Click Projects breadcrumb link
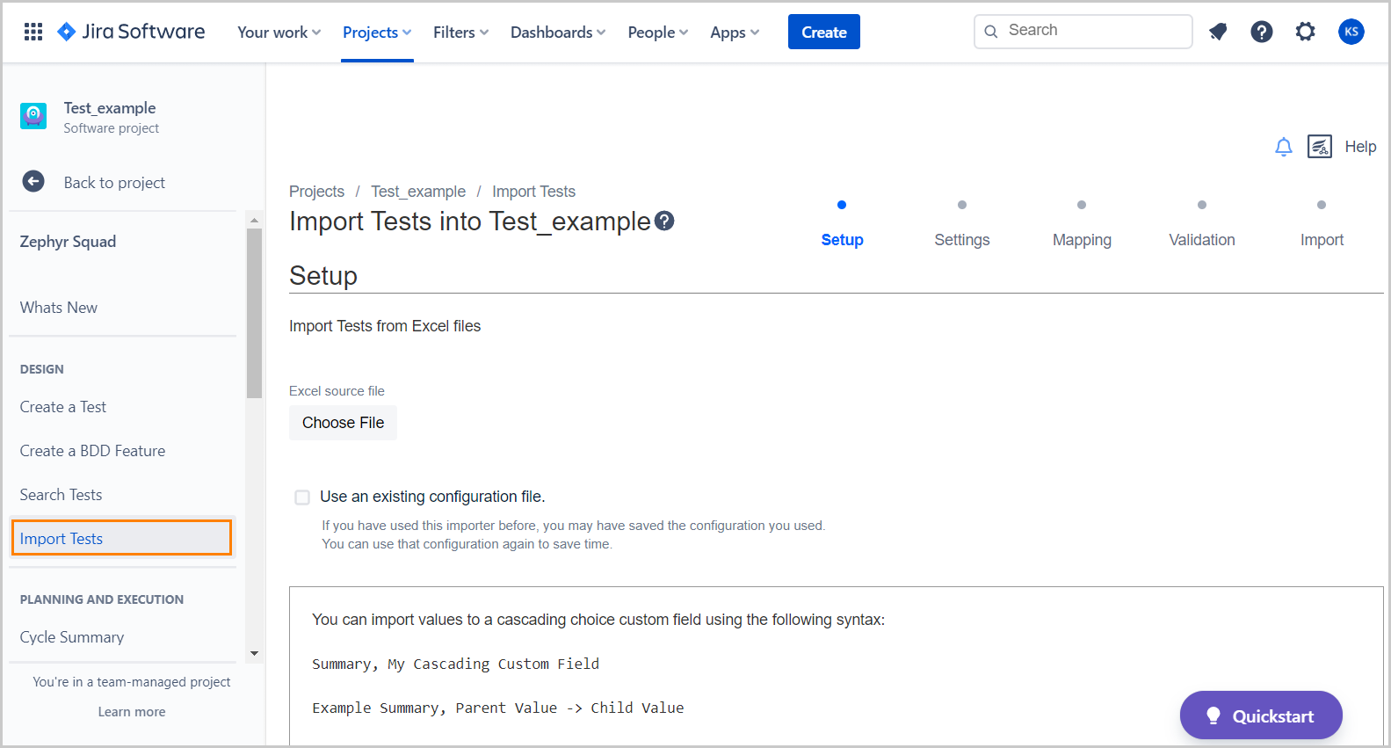 [316, 192]
